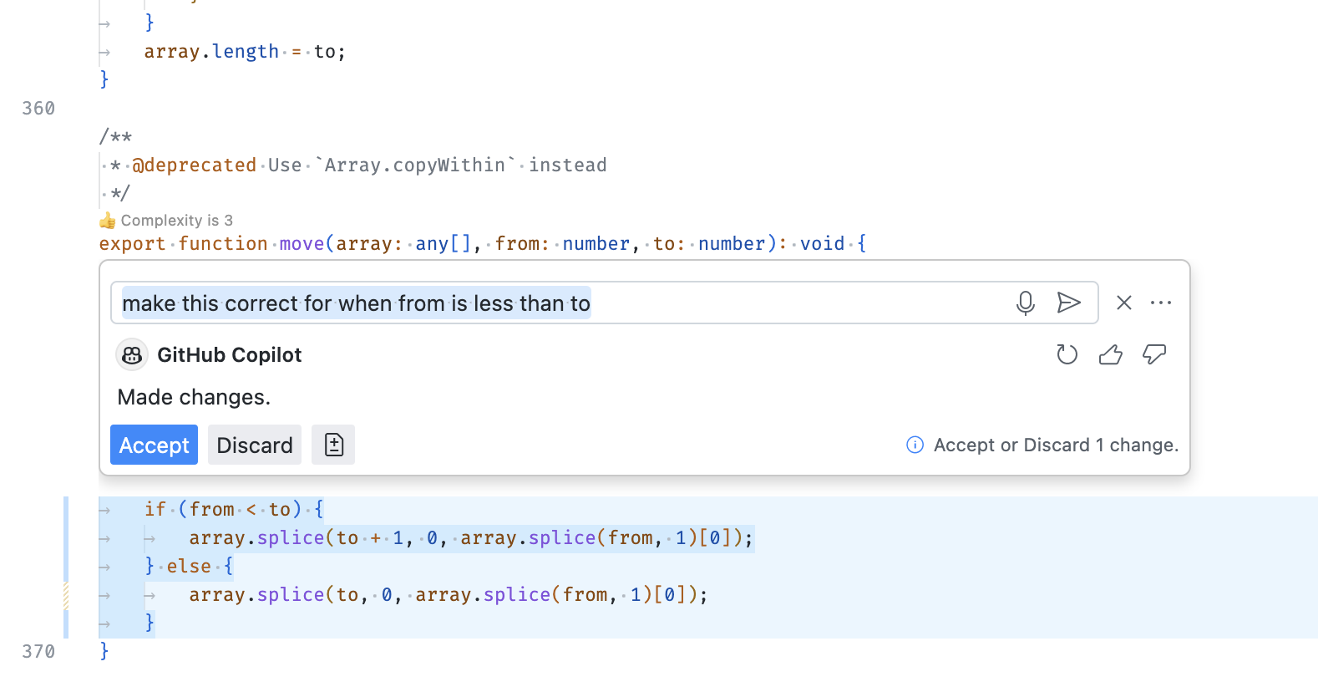This screenshot has width=1318, height=687.
Task: Accept the Copilot change
Action: (x=154, y=445)
